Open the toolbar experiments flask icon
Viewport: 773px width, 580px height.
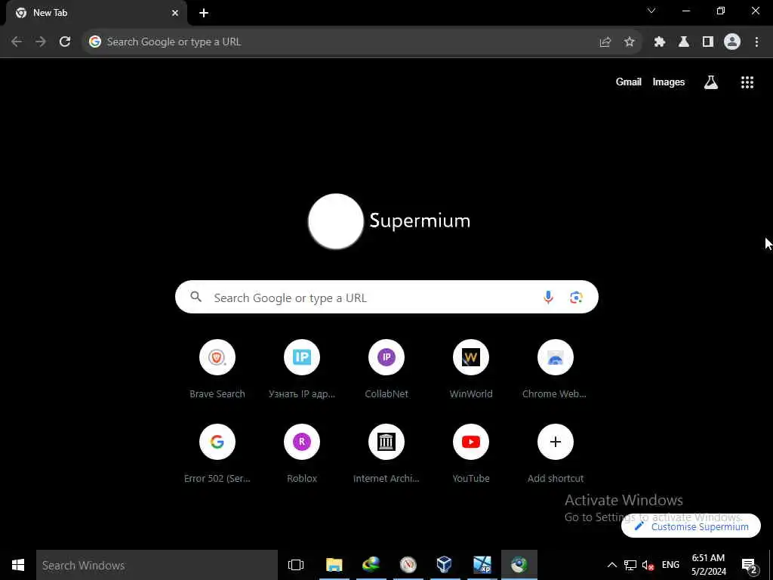(x=684, y=42)
